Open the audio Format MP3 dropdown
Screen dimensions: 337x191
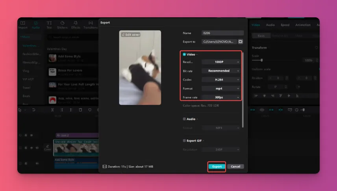click(x=221, y=128)
